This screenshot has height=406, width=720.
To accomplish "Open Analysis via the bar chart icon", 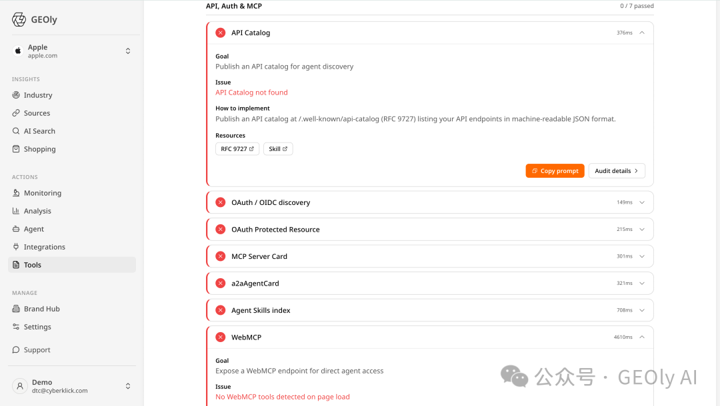I will (x=16, y=211).
